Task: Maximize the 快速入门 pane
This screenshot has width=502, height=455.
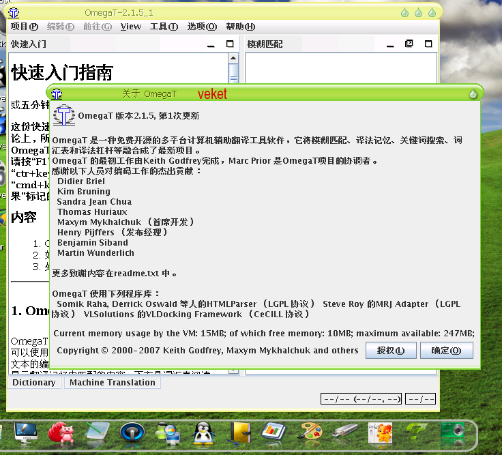Action: pyautogui.click(x=230, y=44)
